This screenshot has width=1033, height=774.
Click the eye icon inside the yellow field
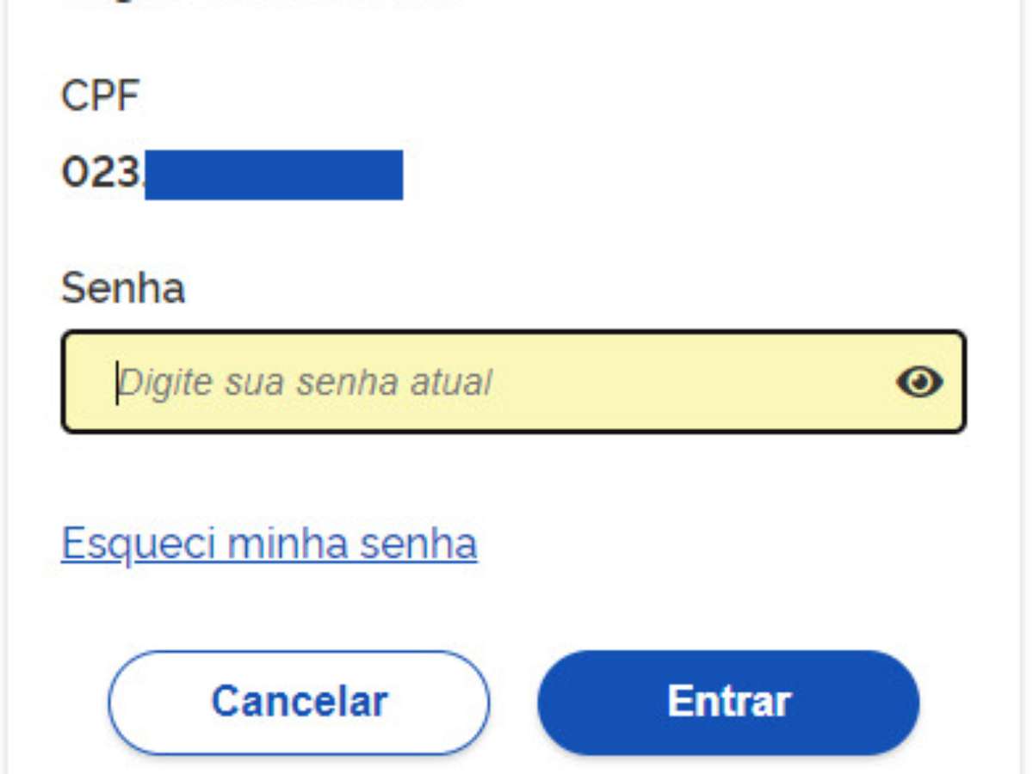click(919, 382)
